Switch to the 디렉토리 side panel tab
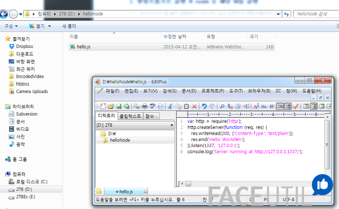This screenshot has height=209, width=339. 106,115
